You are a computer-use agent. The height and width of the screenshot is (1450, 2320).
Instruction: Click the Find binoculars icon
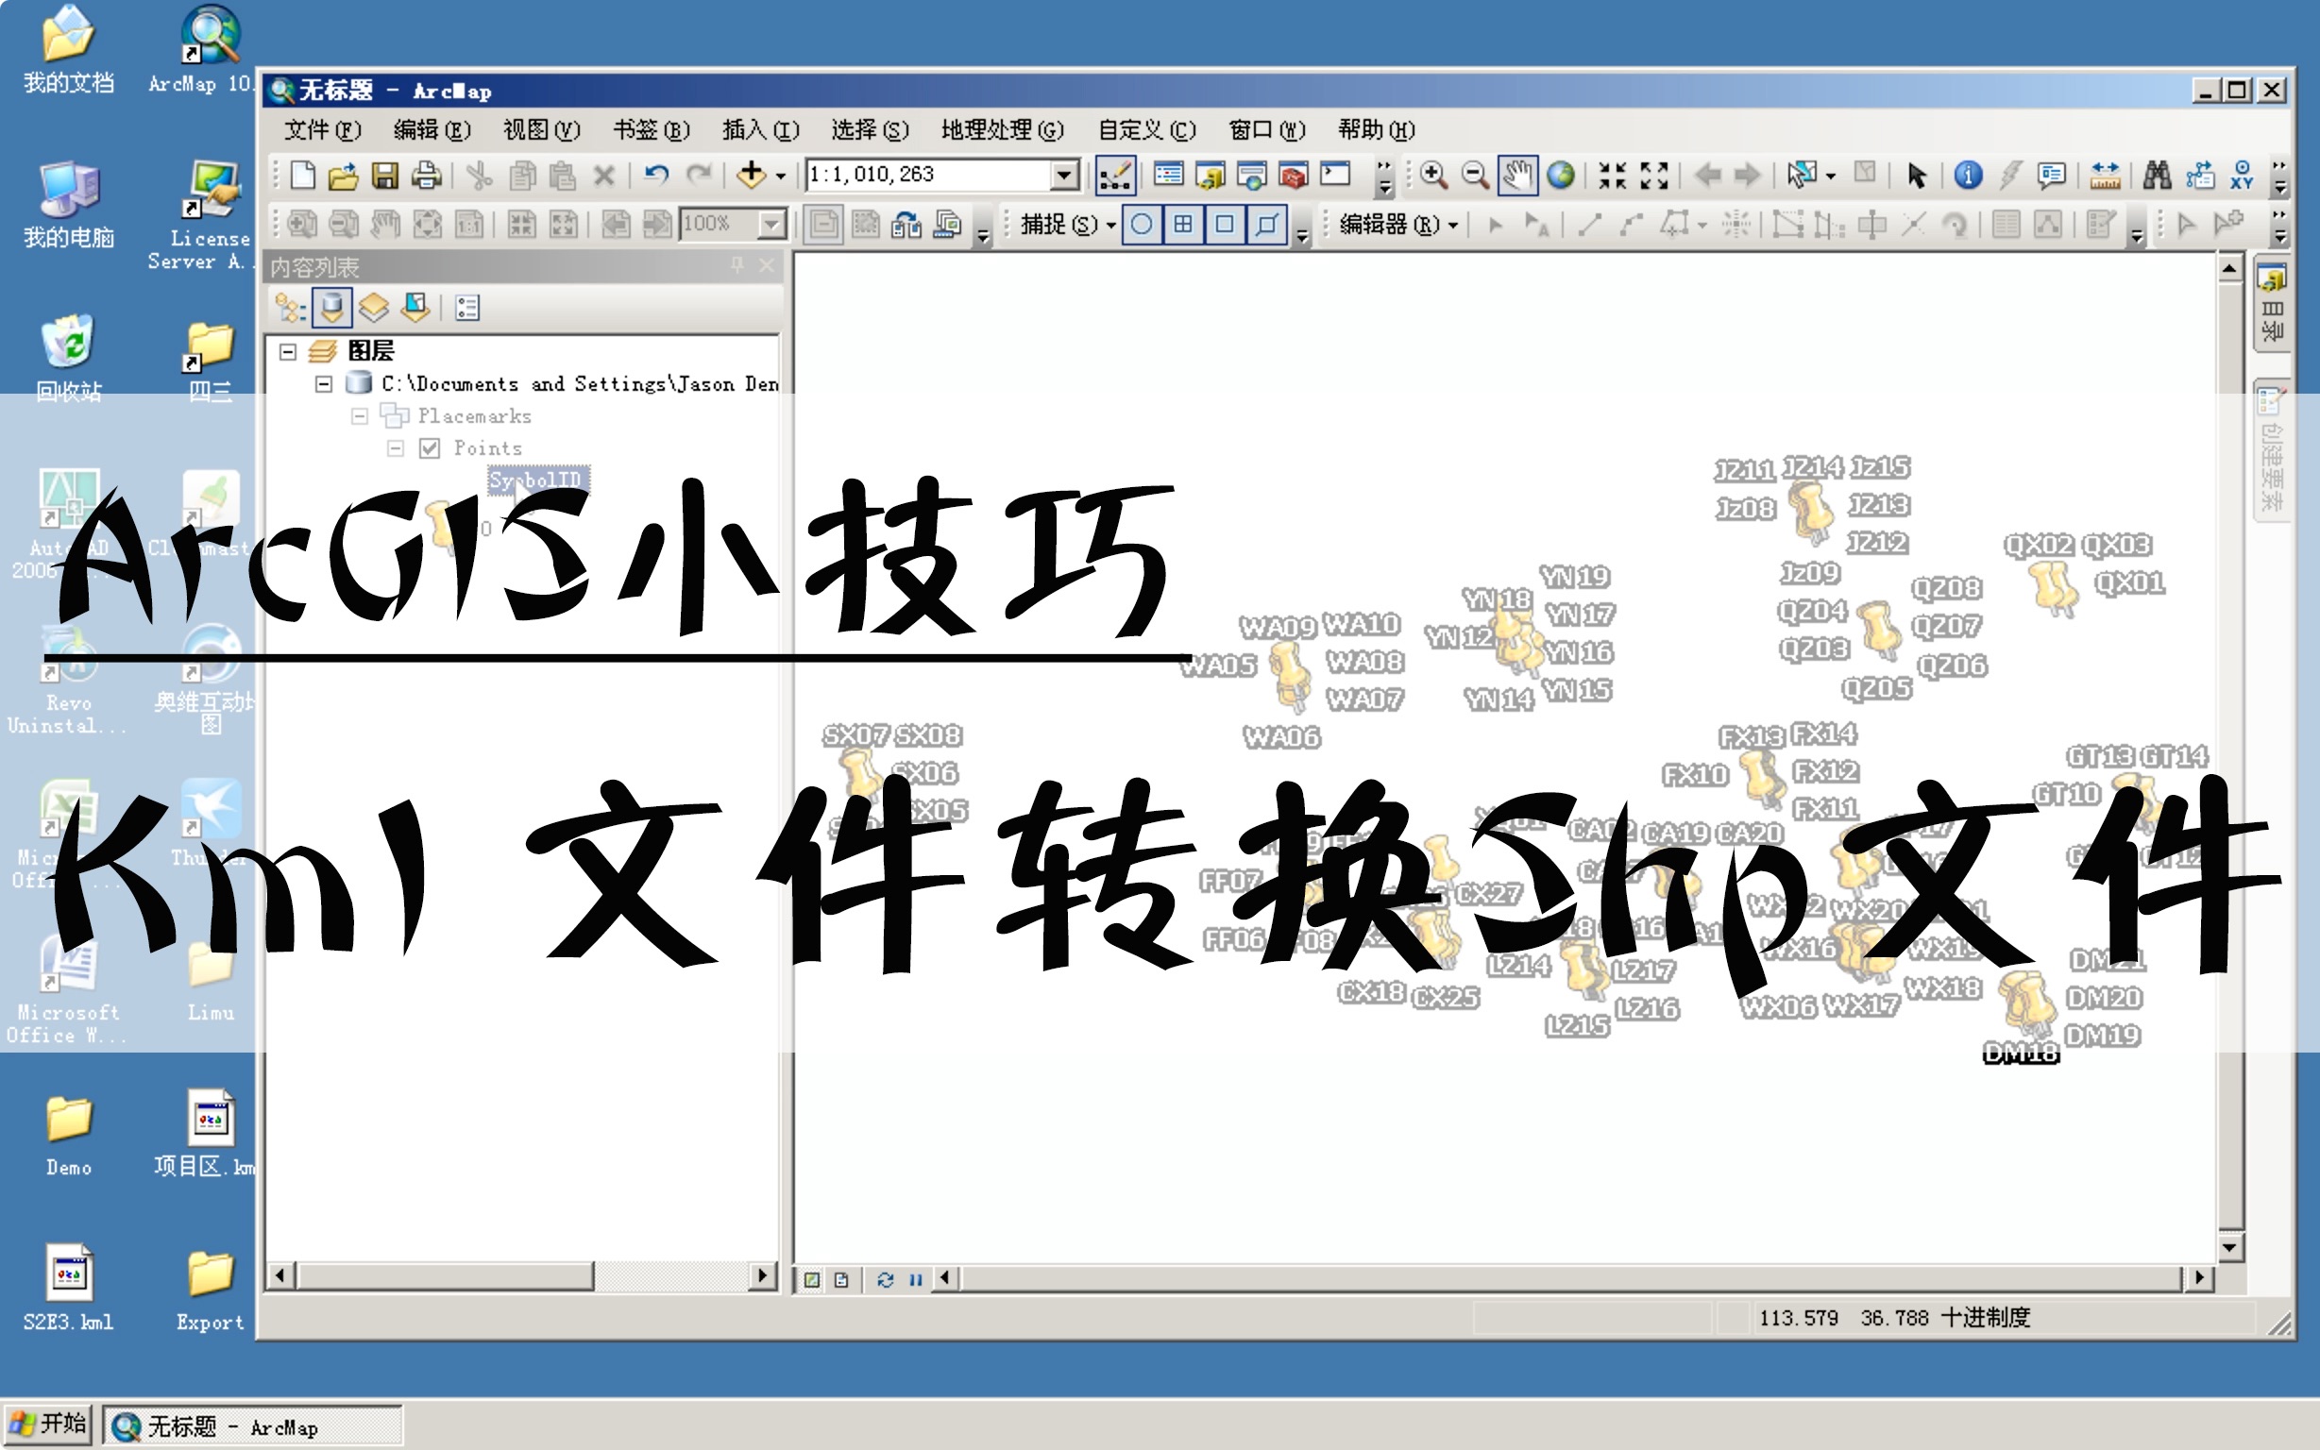pos(2157,175)
